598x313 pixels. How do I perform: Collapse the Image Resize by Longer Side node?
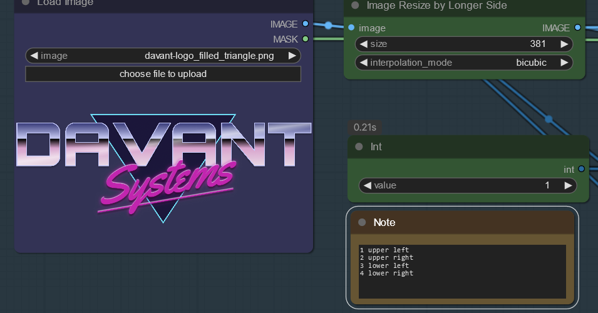click(x=355, y=6)
